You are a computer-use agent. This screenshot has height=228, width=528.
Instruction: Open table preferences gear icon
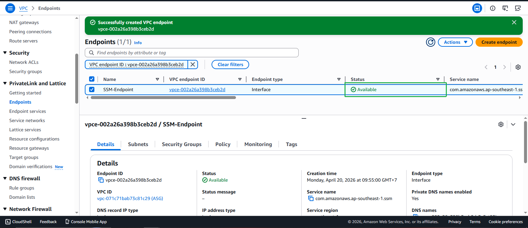coord(518,67)
